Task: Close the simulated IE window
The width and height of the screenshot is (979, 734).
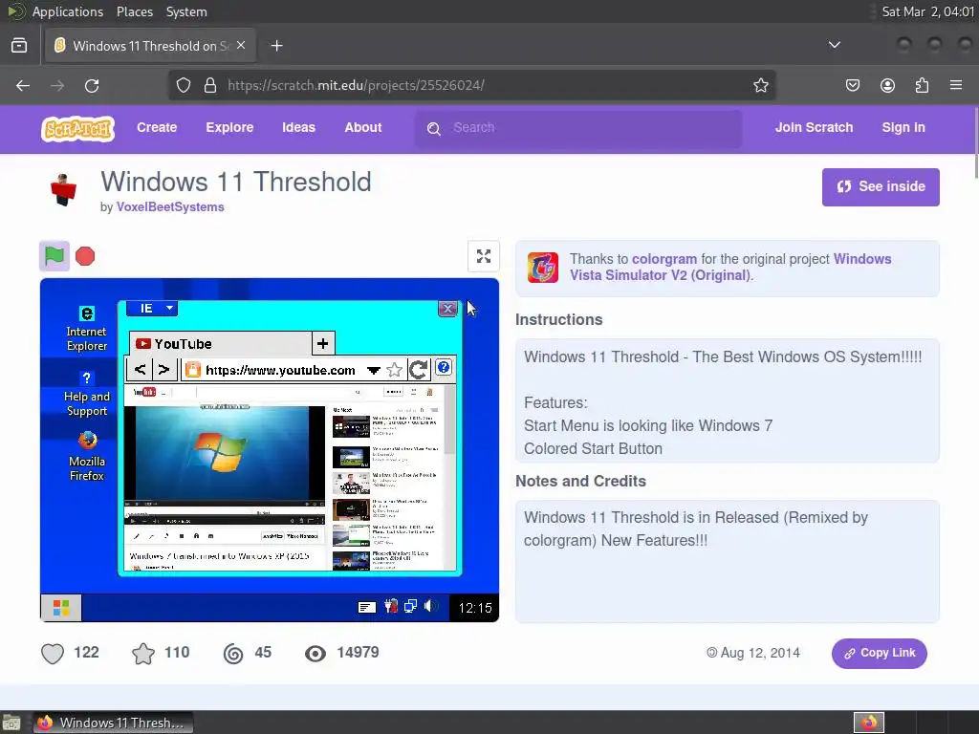Action: pyautogui.click(x=447, y=309)
